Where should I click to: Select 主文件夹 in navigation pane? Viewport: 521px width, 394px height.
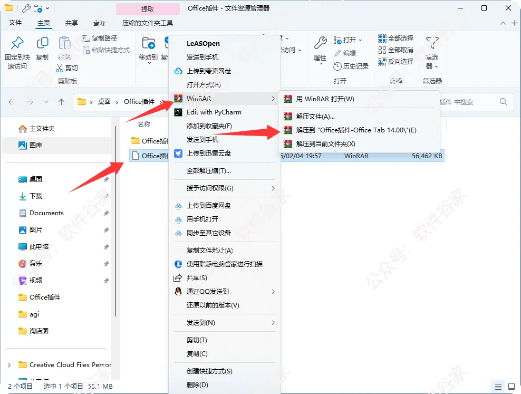click(56, 129)
